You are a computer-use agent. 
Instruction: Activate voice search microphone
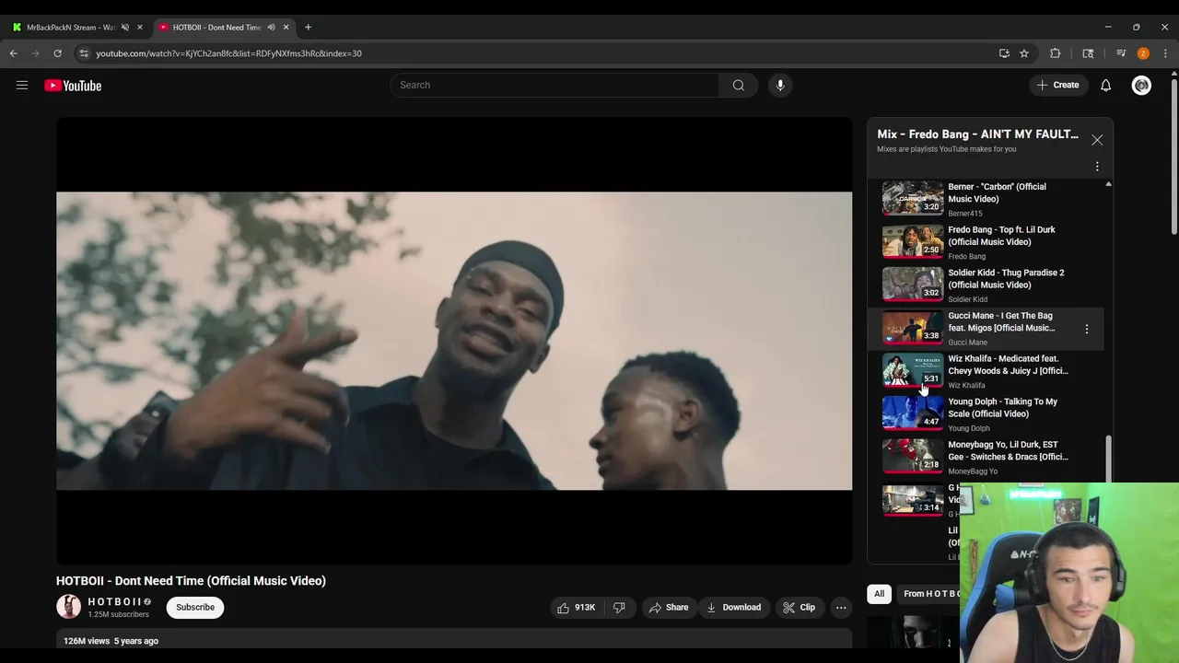pos(780,86)
